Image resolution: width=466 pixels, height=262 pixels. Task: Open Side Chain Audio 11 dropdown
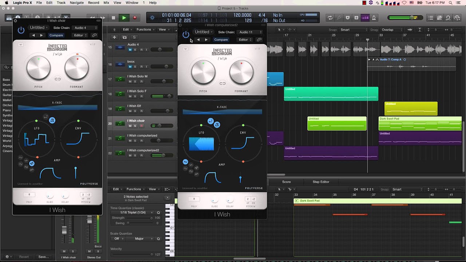[250, 32]
